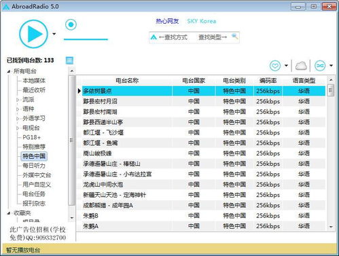Collapse the 所有电台 tree node
This screenshot has width=339, height=256.
[x=9, y=71]
